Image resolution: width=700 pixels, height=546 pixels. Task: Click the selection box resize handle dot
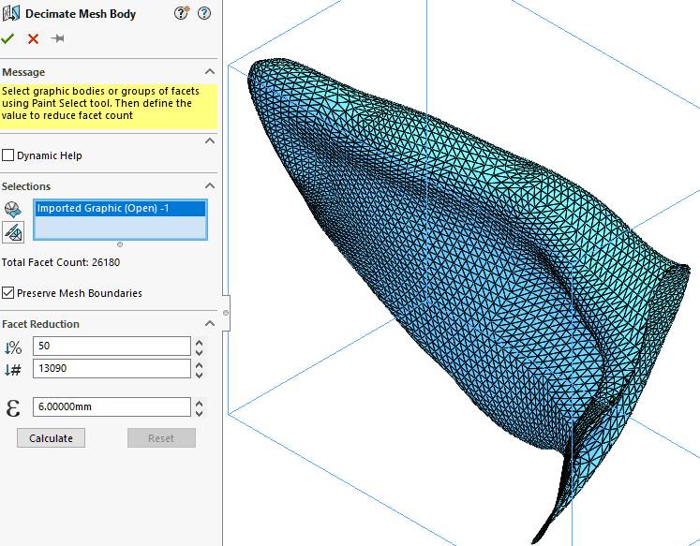point(120,244)
